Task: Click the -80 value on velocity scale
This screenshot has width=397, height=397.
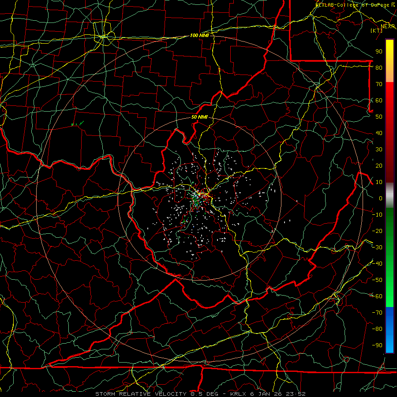Action: pos(377,329)
